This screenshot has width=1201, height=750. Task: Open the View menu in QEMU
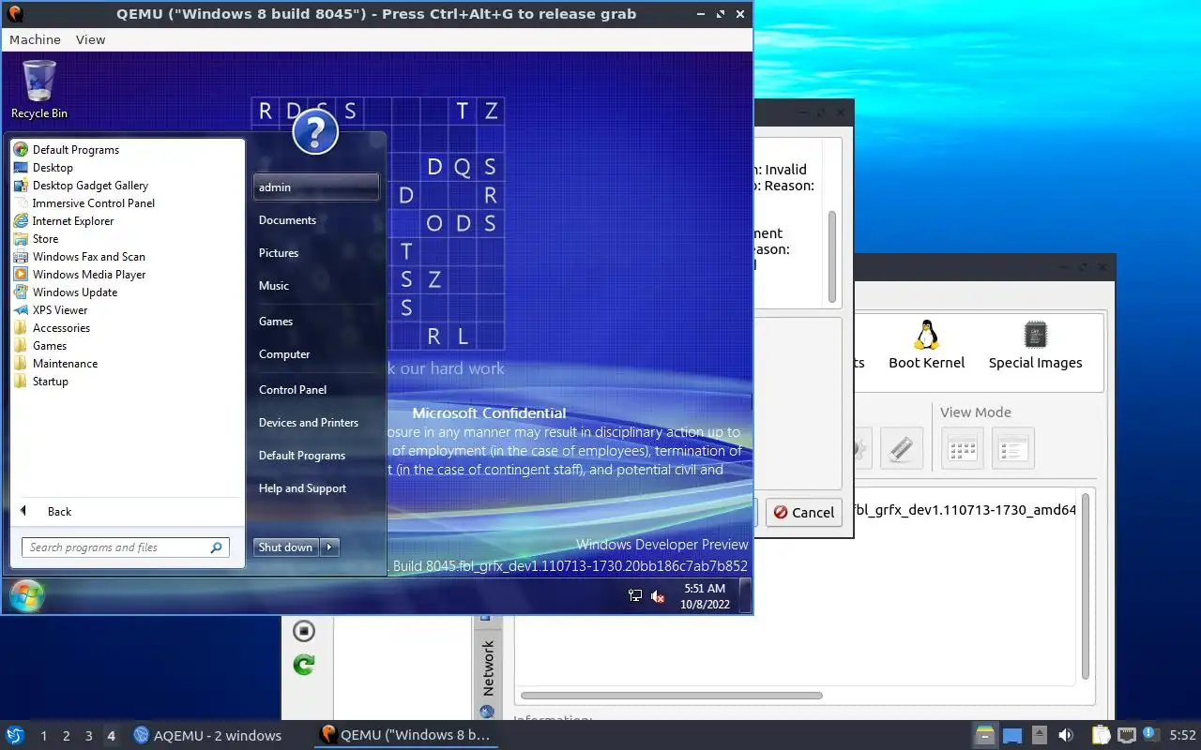90,39
